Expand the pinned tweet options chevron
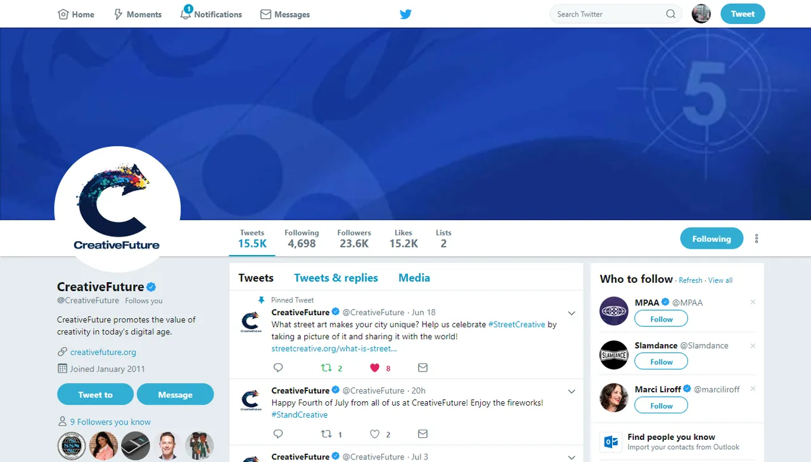The width and height of the screenshot is (811, 462). click(x=572, y=313)
